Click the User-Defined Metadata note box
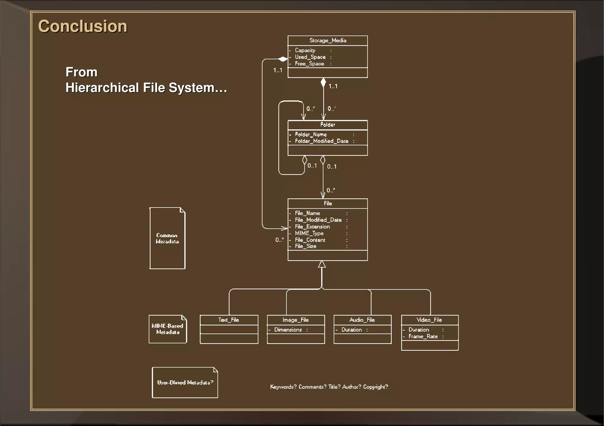Viewport: 604px width, 426px height. coord(185,382)
